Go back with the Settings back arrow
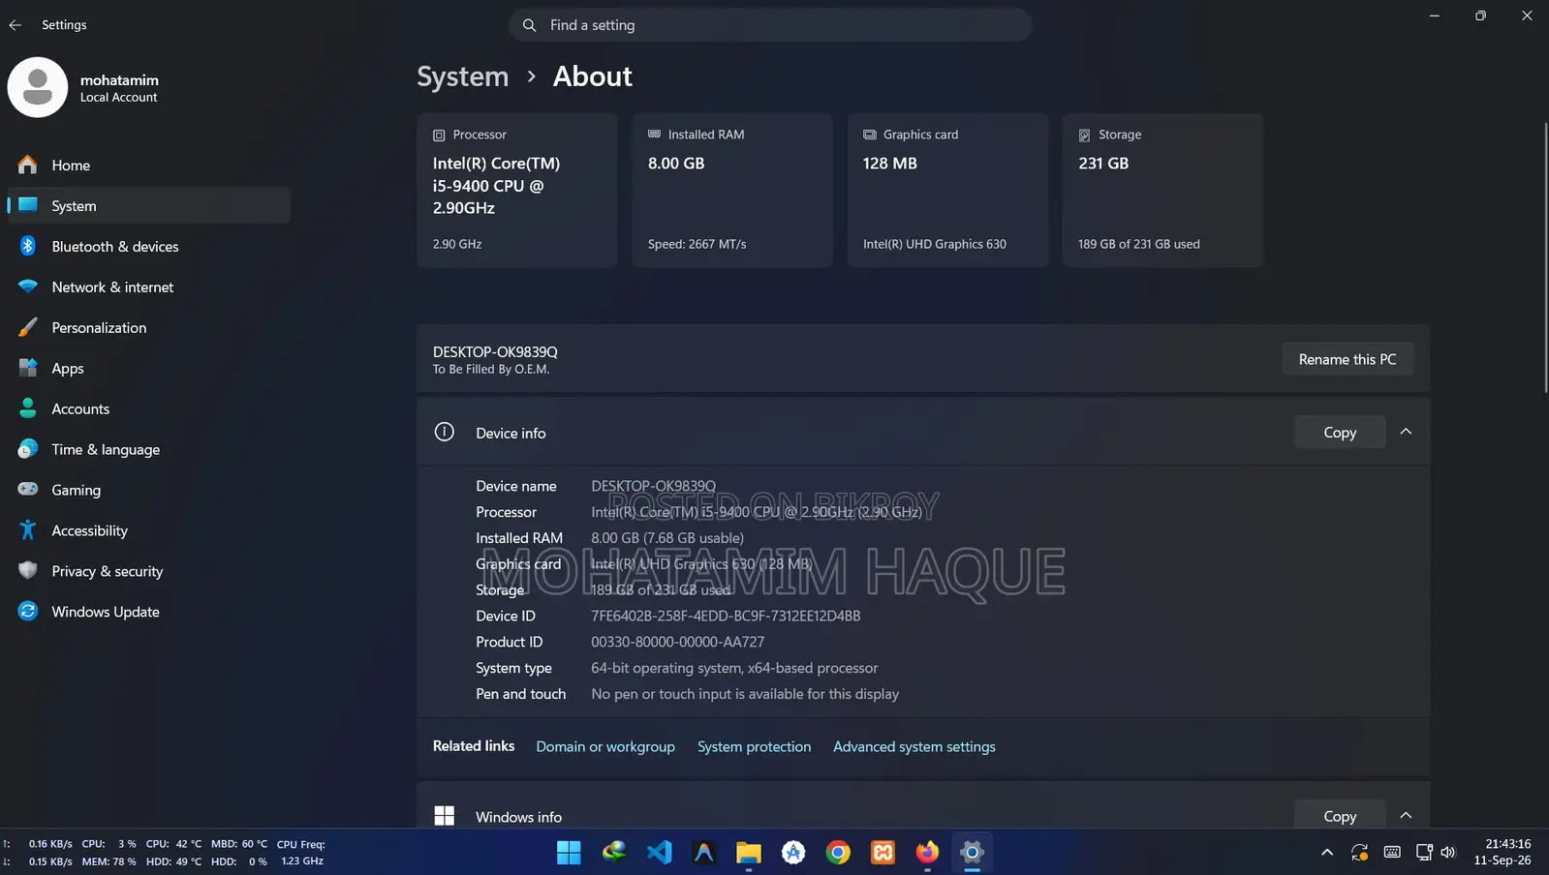 [15, 25]
